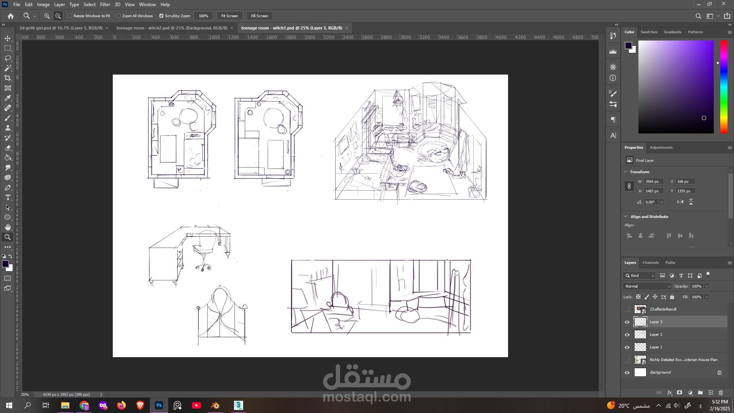Click the Fill Screen button
The height and width of the screenshot is (413, 734).
259,16
